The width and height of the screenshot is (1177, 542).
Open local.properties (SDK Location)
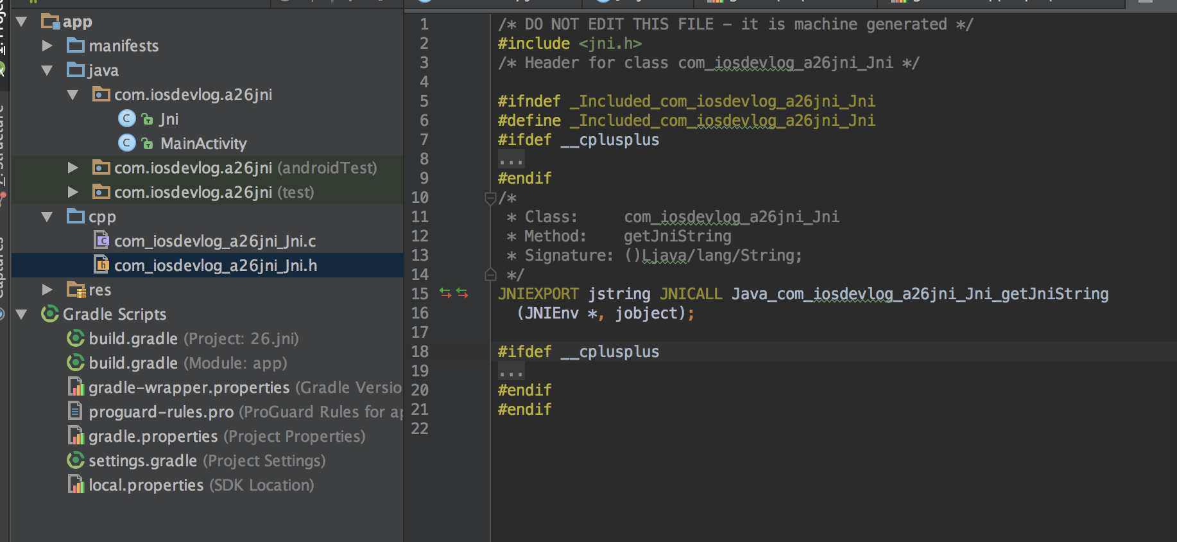point(202,485)
